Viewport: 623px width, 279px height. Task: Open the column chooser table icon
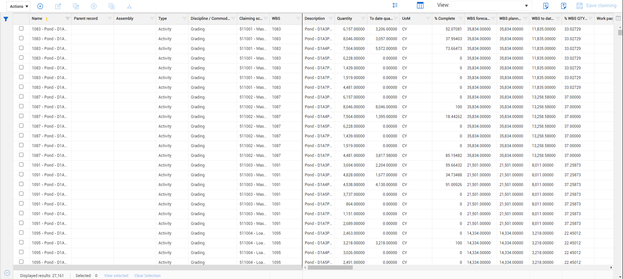tap(420, 6)
